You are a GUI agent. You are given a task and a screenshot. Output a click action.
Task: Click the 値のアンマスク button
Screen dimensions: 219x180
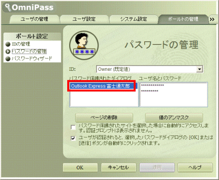click(x=174, y=118)
